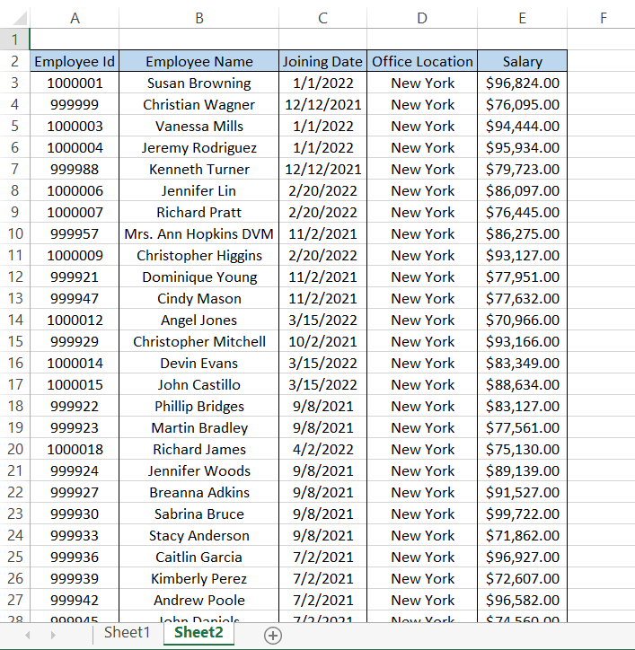This screenshot has height=650, width=635.
Task: Select row 2 header
Action: pyautogui.click(x=14, y=62)
